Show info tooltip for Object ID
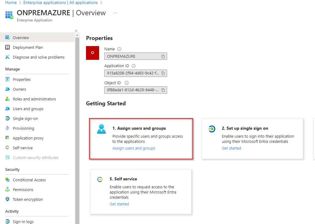This screenshot has width=315, height=224. tap(127, 83)
